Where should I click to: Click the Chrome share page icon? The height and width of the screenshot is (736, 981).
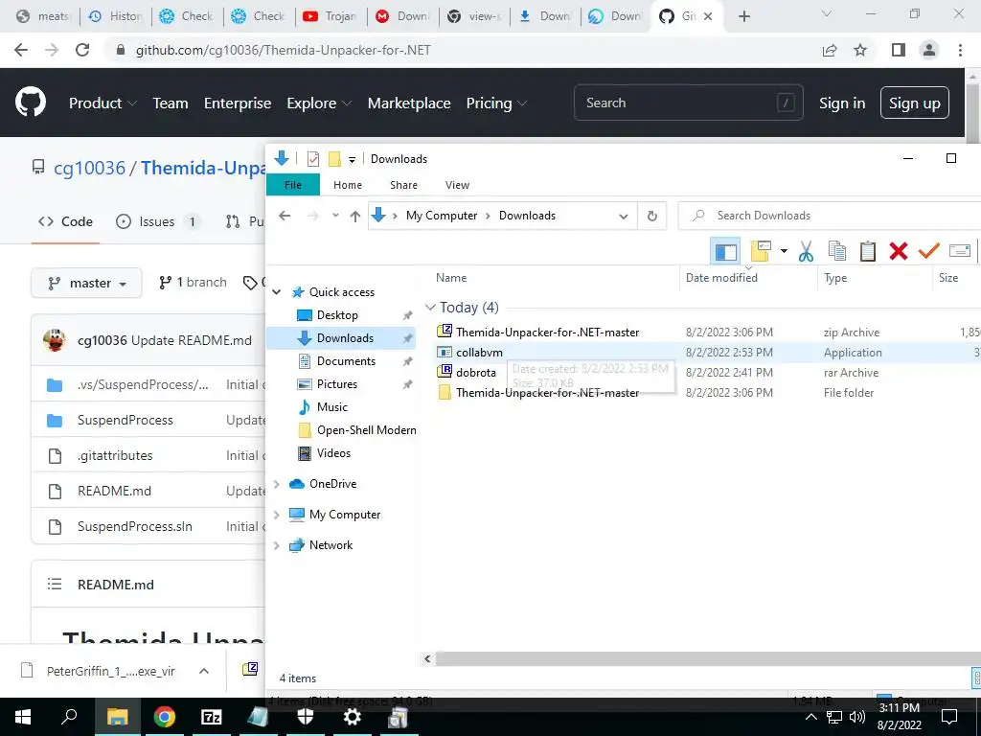(830, 50)
